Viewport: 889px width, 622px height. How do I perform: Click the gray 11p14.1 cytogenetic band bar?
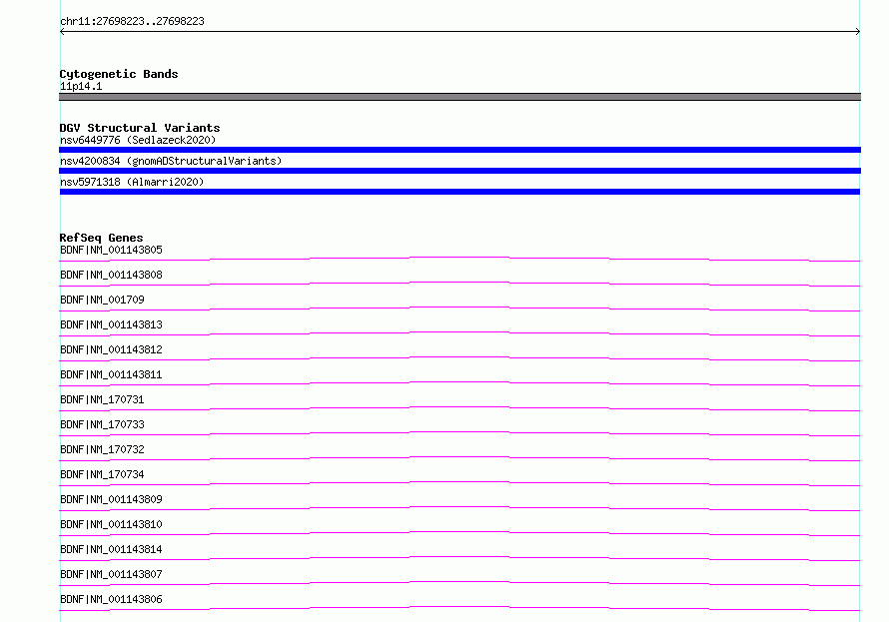tap(459, 97)
